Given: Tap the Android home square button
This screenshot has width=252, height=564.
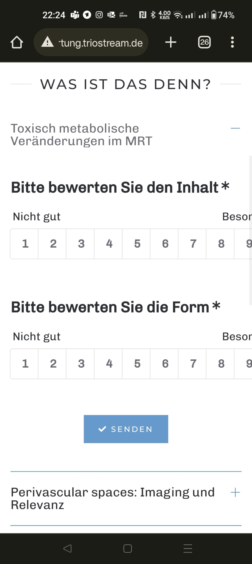Looking at the screenshot, I should pos(128,549).
